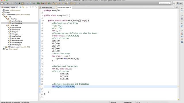Collapse the Java_Basic package
Viewport: 184px width, 103px height.
[6, 25]
